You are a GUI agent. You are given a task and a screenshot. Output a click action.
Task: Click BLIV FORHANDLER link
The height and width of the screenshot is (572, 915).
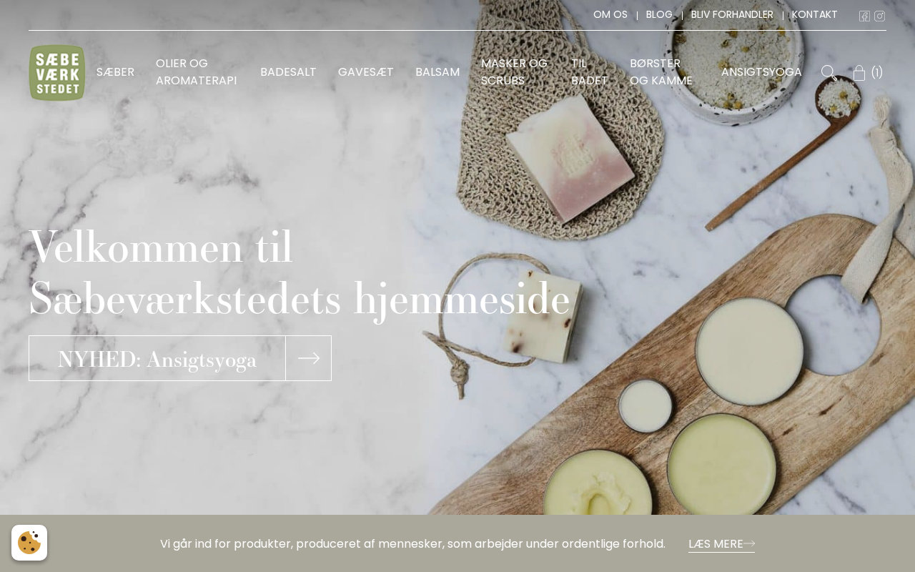point(732,15)
